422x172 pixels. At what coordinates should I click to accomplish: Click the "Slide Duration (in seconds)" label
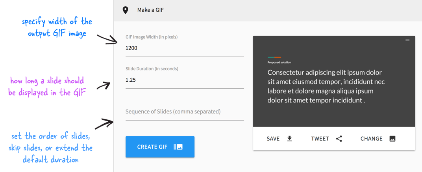(152, 69)
